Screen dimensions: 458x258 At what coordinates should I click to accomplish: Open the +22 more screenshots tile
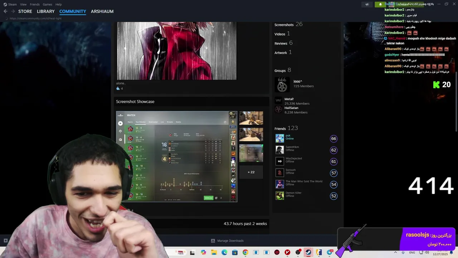coord(251,172)
